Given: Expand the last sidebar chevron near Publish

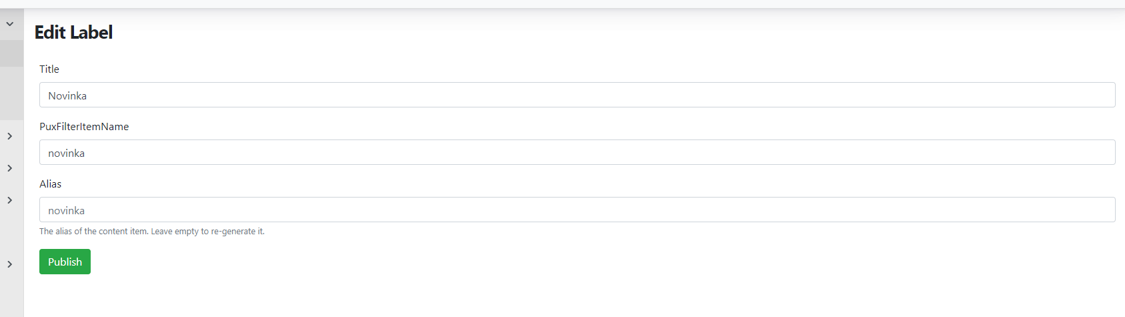Looking at the screenshot, I should click(10, 264).
